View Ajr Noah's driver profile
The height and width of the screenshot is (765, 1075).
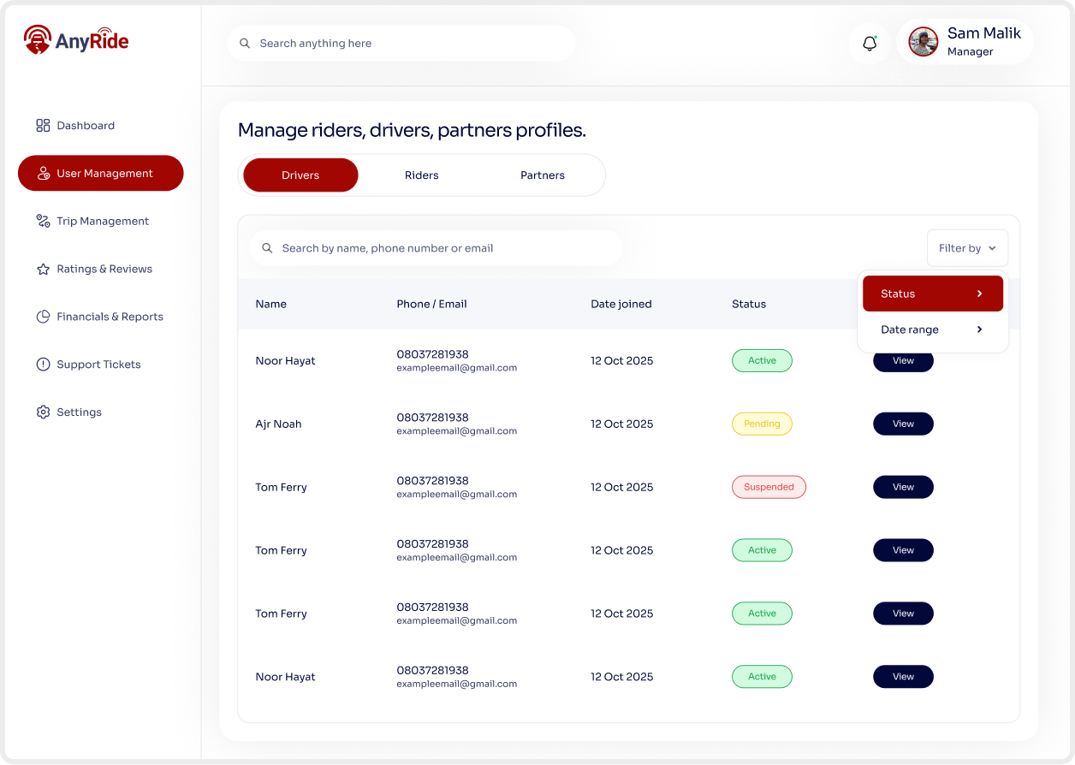tap(903, 424)
